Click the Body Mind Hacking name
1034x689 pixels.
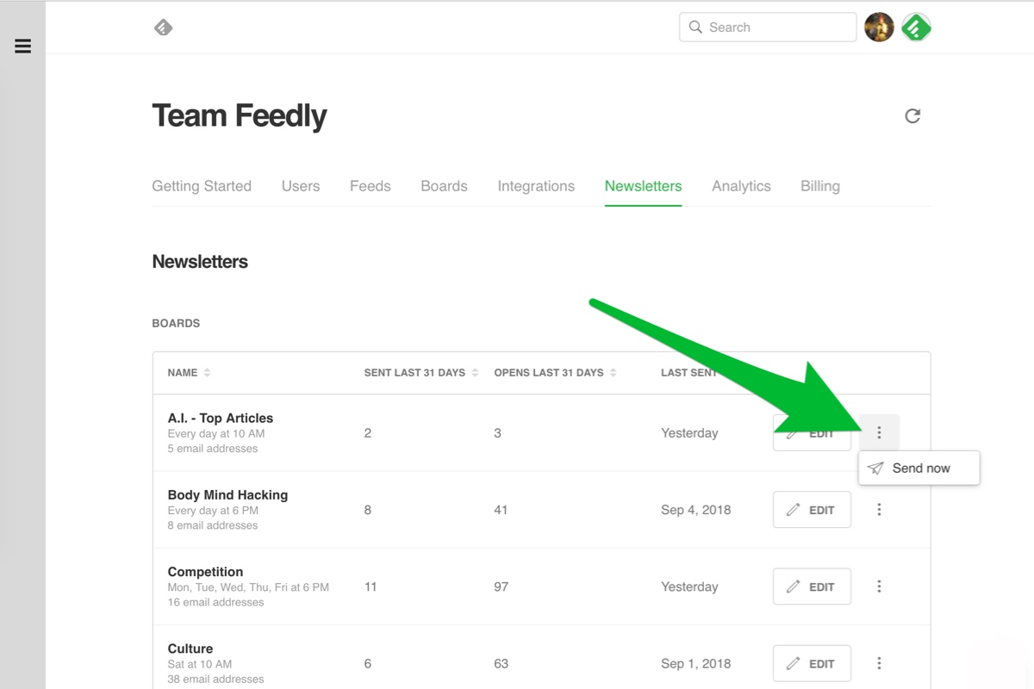pyautogui.click(x=227, y=494)
